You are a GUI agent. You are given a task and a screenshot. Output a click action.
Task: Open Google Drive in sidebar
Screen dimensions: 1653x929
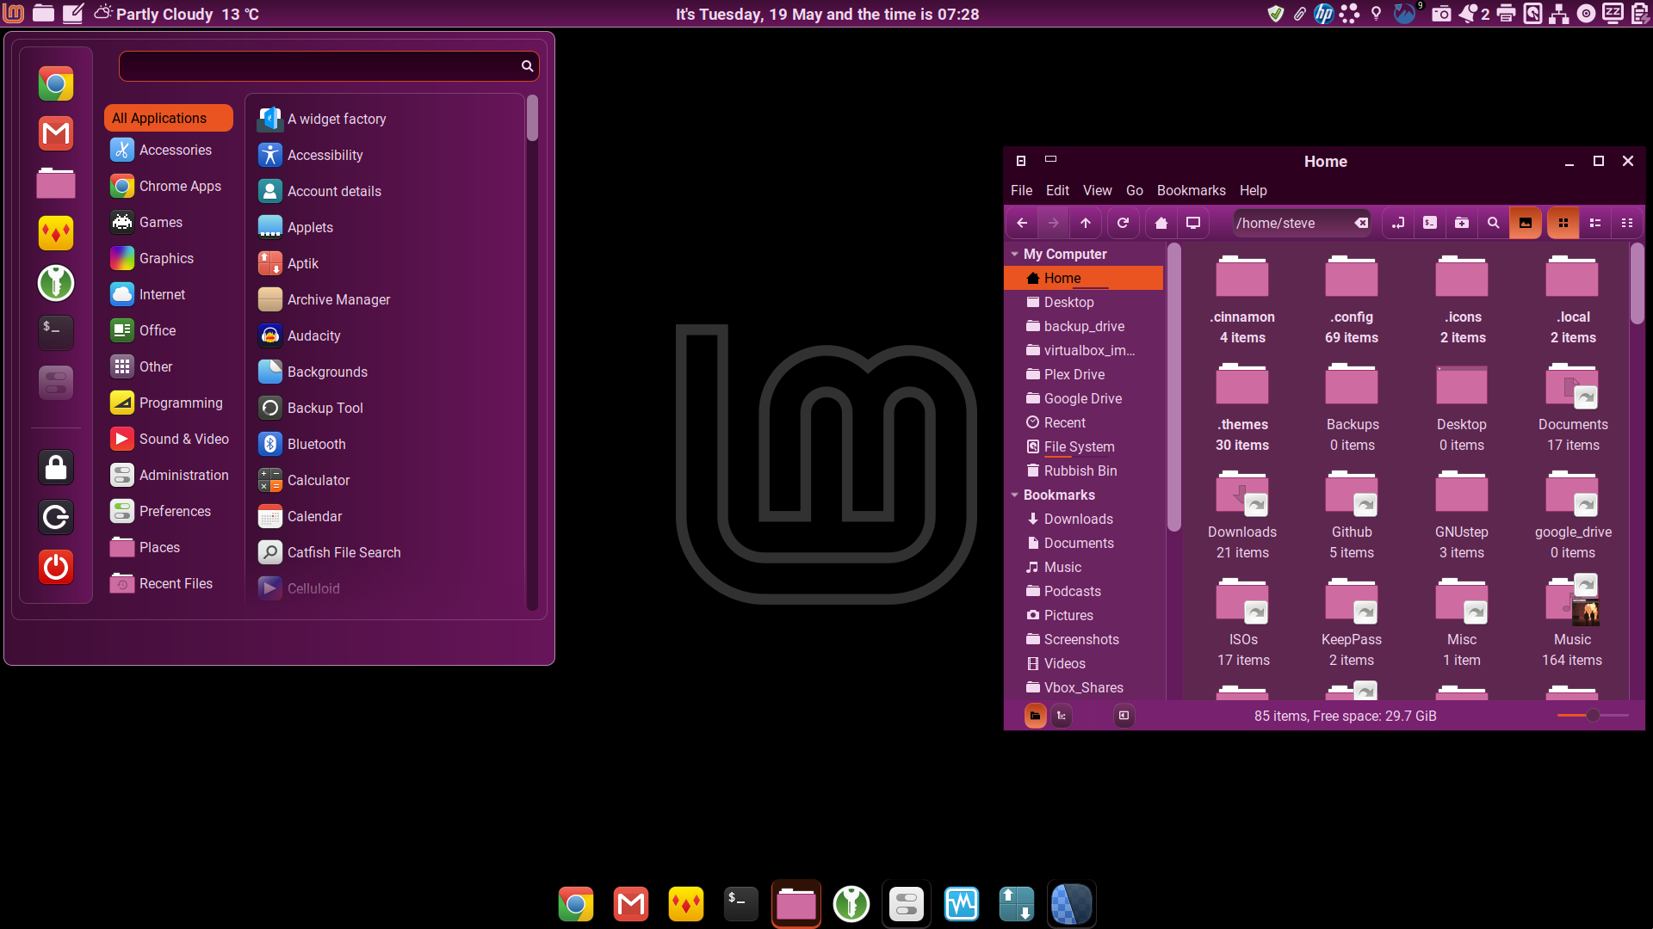(x=1083, y=398)
